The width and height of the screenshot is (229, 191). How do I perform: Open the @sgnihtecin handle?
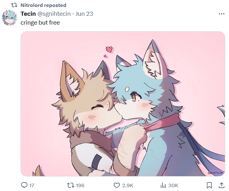tap(54, 14)
